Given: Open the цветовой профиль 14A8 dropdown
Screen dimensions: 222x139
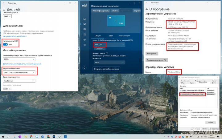Looking at the screenshot, I should pos(7,16).
